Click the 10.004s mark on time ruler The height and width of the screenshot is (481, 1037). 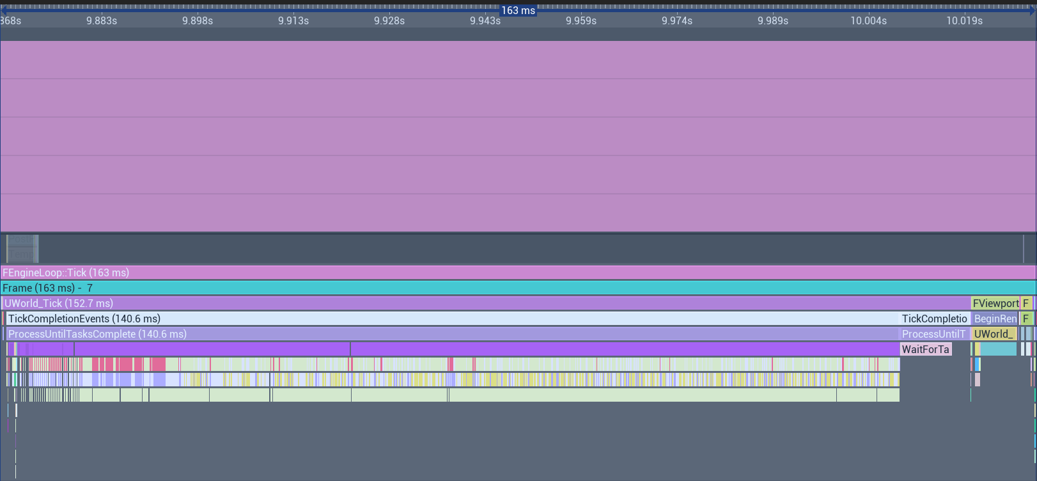868,21
